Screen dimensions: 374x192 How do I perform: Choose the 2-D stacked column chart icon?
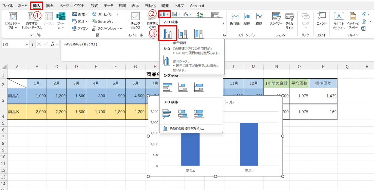point(183,33)
